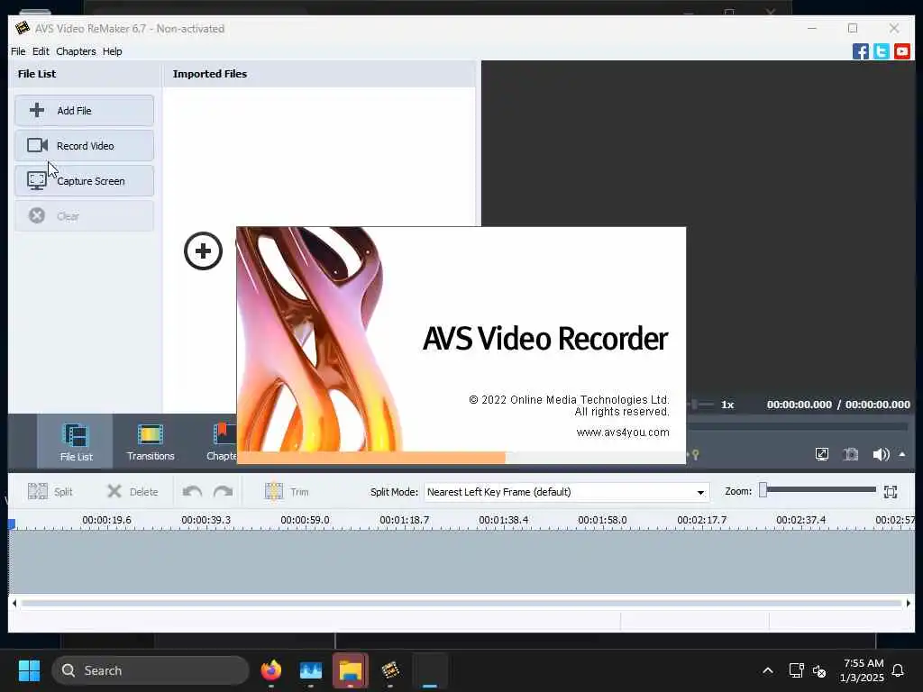The height and width of the screenshot is (692, 923).
Task: Open the File menu
Action: [x=18, y=51]
